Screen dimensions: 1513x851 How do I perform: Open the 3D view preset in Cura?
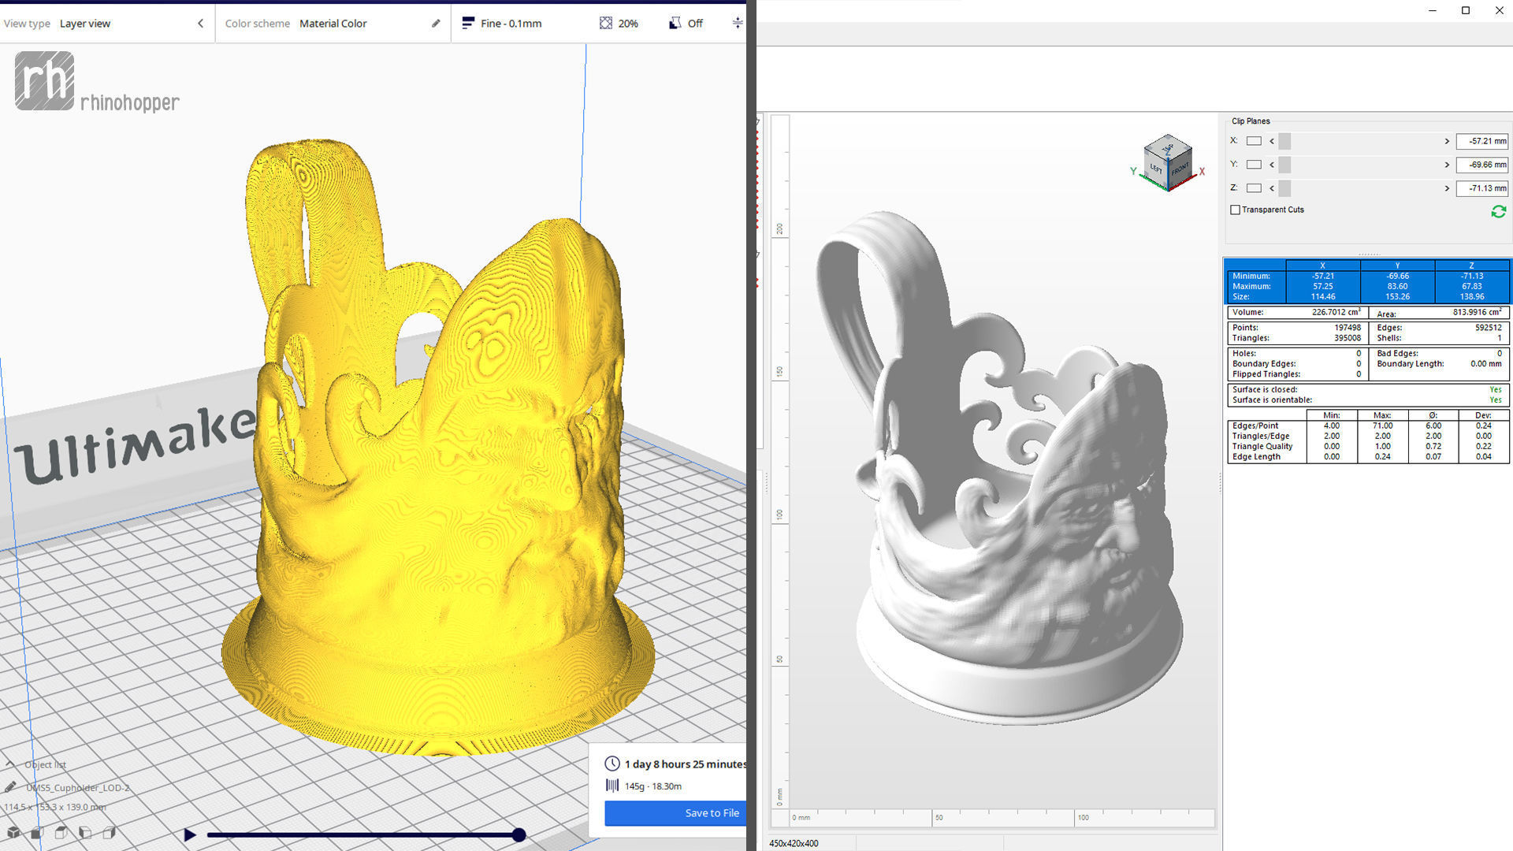(x=13, y=833)
